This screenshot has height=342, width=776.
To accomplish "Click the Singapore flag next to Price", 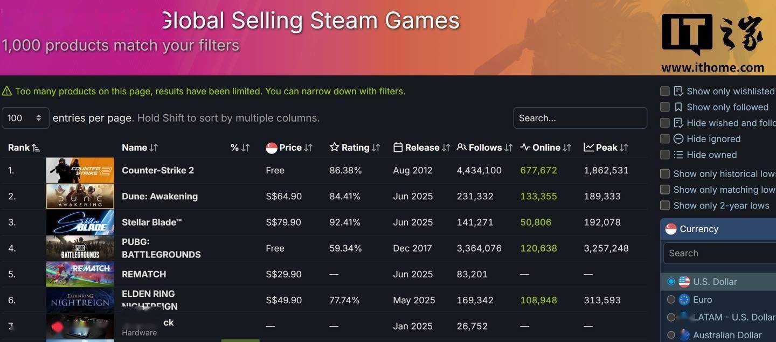I will pos(271,148).
